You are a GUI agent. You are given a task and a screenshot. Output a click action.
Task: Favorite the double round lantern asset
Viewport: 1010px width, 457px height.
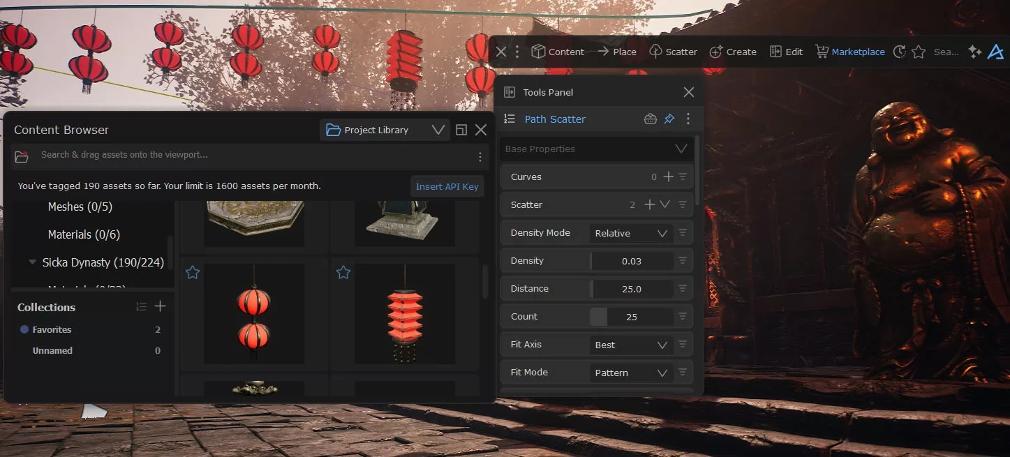[193, 273]
